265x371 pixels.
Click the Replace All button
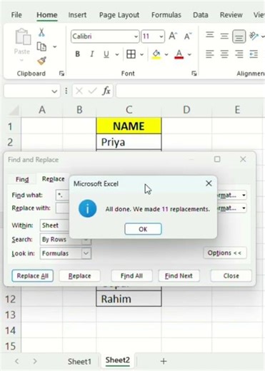pos(32,276)
